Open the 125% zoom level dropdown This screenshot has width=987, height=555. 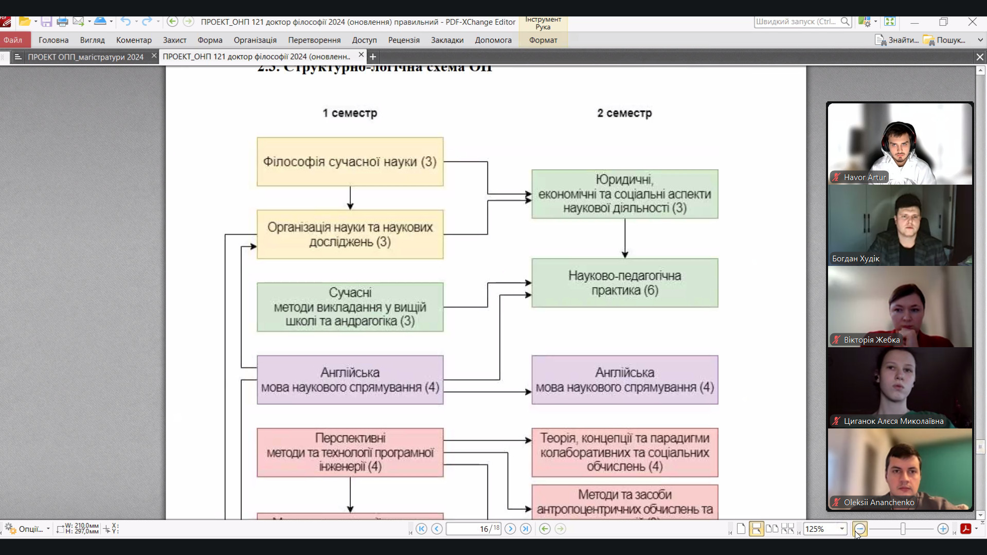pyautogui.click(x=842, y=529)
